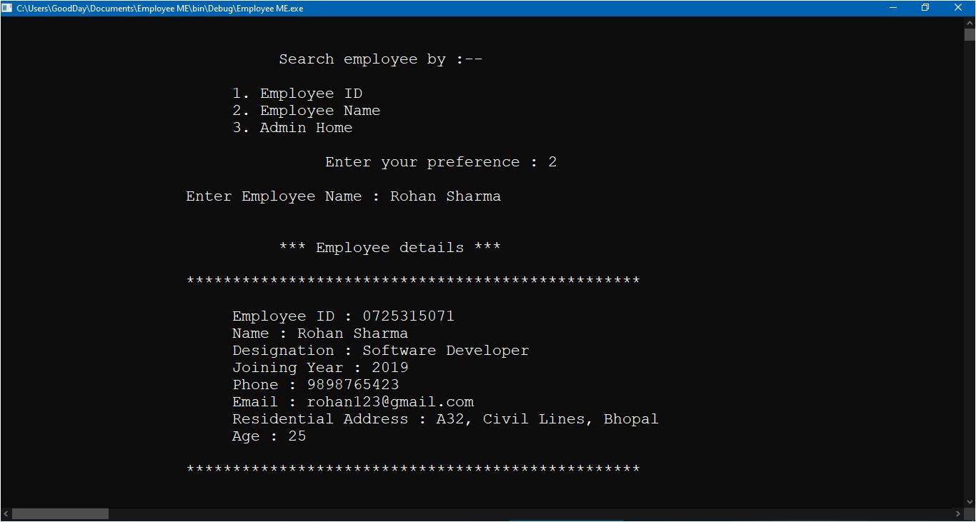Image resolution: width=976 pixels, height=522 pixels.
Task: Click the 'Joining Year : 2019' line
Action: tap(320, 368)
